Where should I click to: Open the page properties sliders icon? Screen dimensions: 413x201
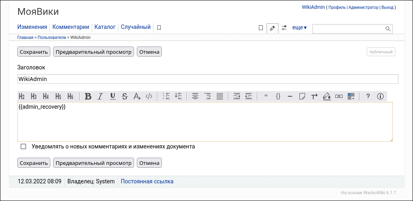[284, 28]
